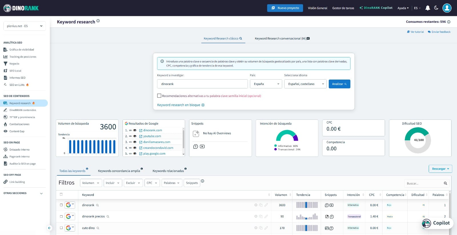Open youtube.com result external link icon
This screenshot has height=235, width=457.
pyautogui.click(x=141, y=136)
